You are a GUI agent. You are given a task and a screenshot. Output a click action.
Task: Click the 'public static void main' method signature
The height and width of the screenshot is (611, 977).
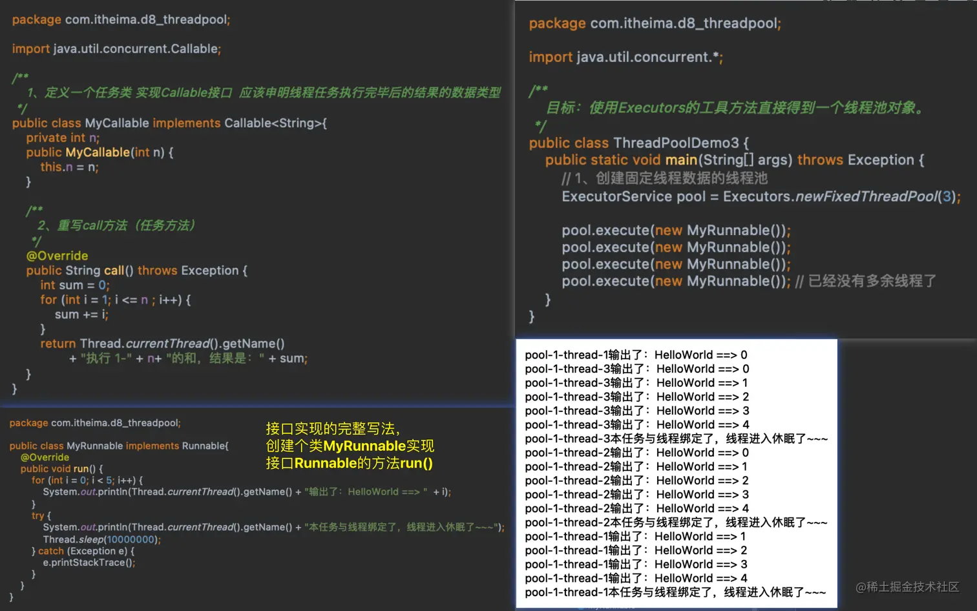pyautogui.click(x=735, y=160)
